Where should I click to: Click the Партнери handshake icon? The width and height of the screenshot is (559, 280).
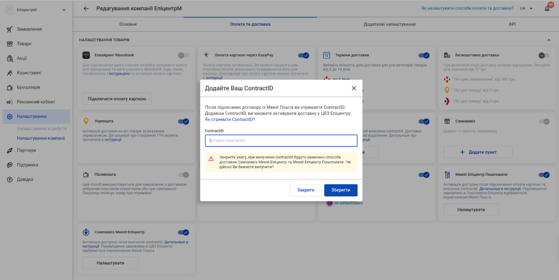tap(10, 151)
